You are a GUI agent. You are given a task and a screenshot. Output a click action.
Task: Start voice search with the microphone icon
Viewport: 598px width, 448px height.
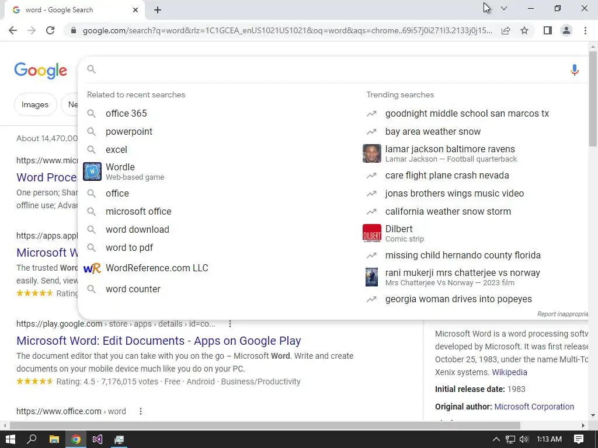point(575,70)
